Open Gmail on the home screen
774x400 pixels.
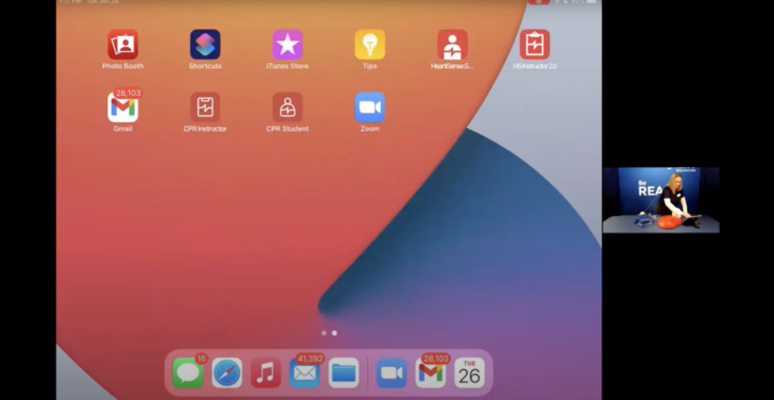point(123,107)
